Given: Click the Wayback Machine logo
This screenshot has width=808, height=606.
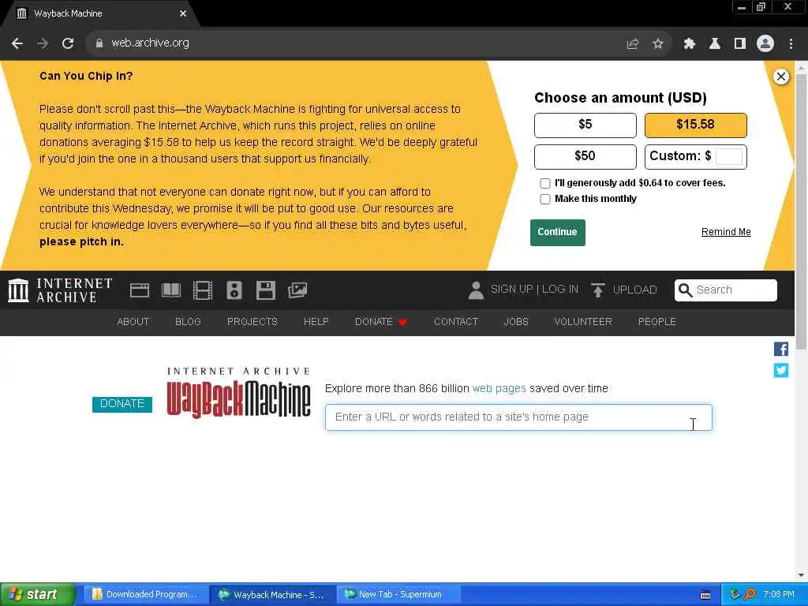Looking at the screenshot, I should [x=238, y=393].
